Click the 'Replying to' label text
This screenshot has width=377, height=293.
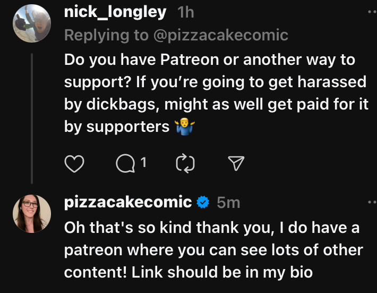(x=107, y=36)
